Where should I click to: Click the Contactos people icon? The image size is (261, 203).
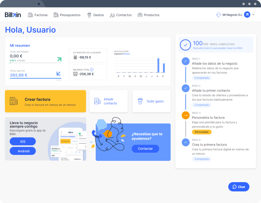(x=112, y=15)
